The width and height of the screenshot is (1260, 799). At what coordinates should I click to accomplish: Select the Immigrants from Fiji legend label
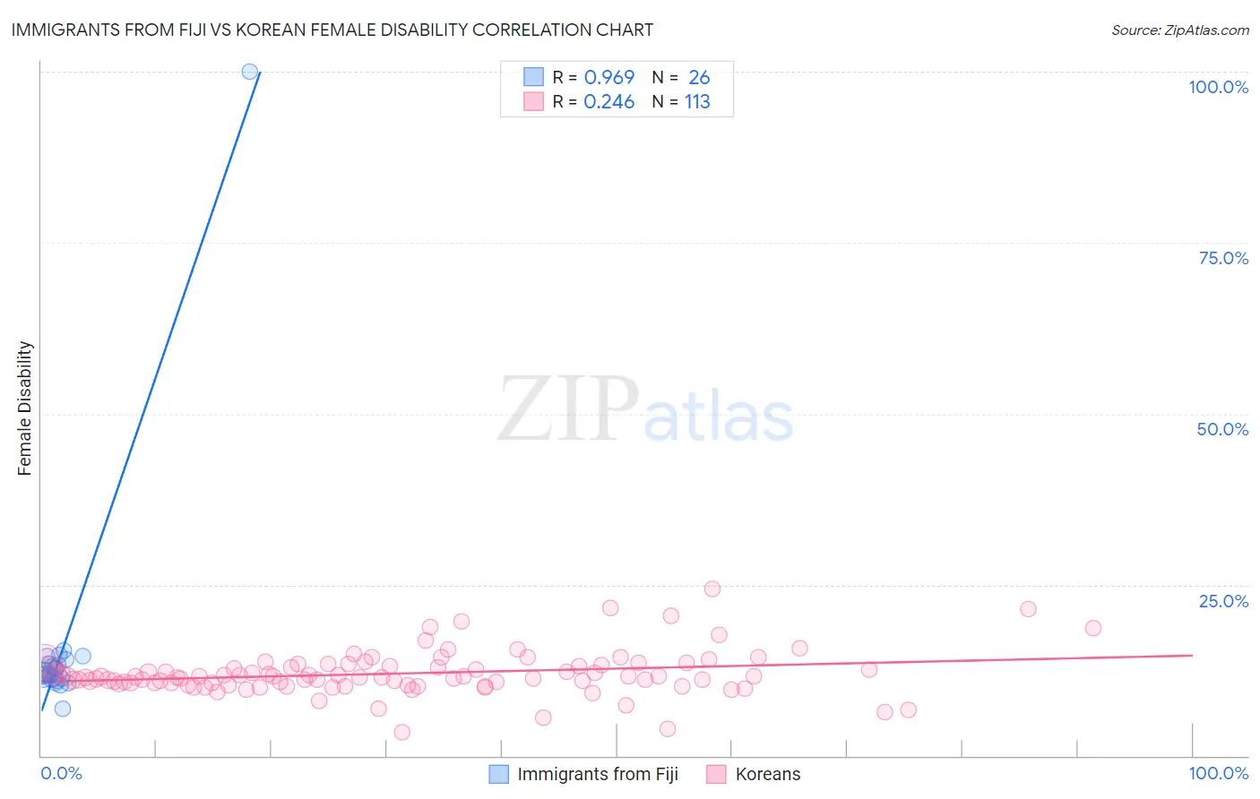pyautogui.click(x=598, y=774)
